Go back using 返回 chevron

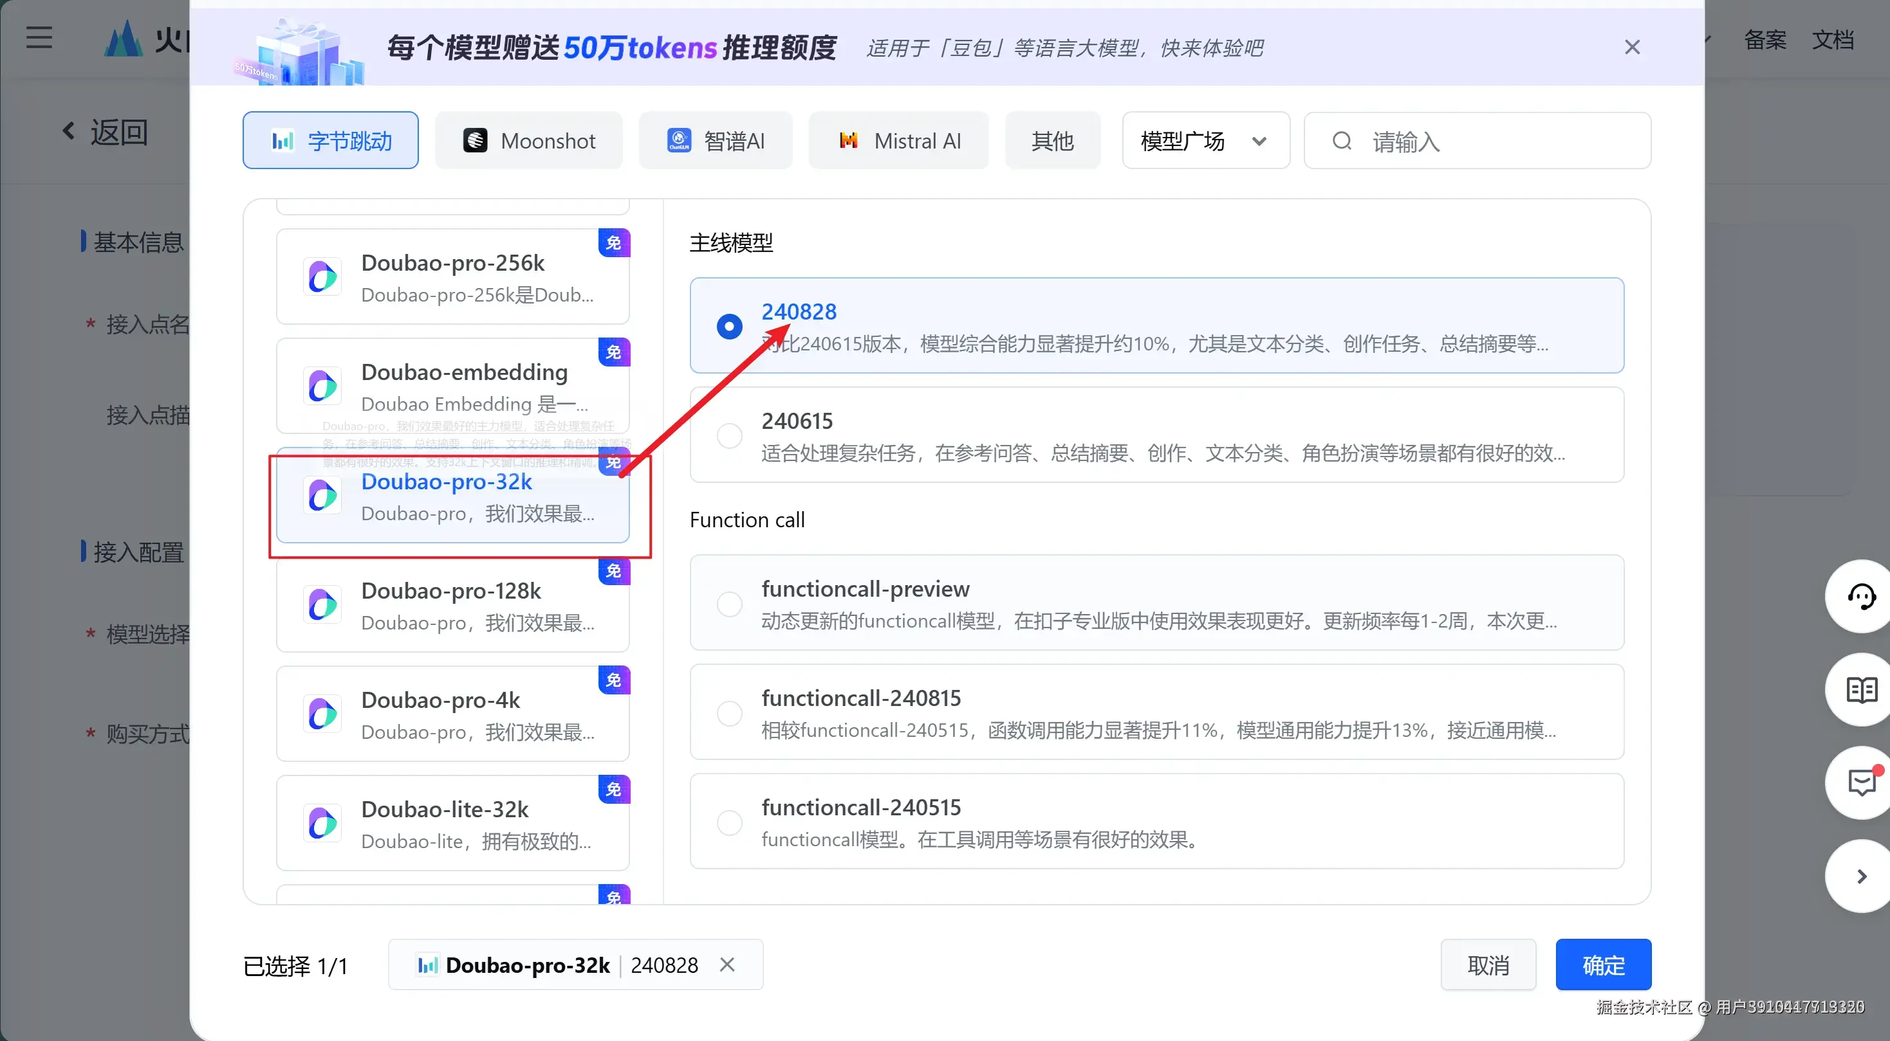(x=68, y=131)
